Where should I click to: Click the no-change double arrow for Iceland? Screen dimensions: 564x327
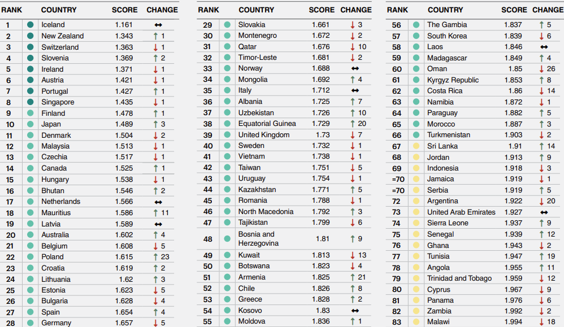tap(158, 25)
